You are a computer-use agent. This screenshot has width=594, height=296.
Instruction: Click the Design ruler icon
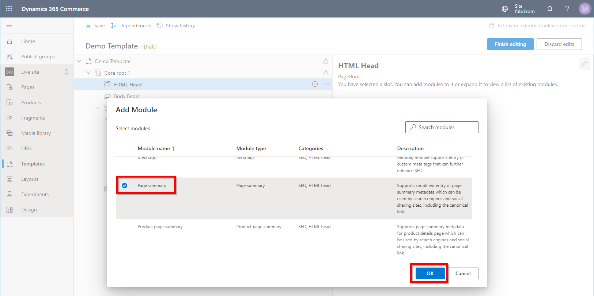pyautogui.click(x=10, y=210)
